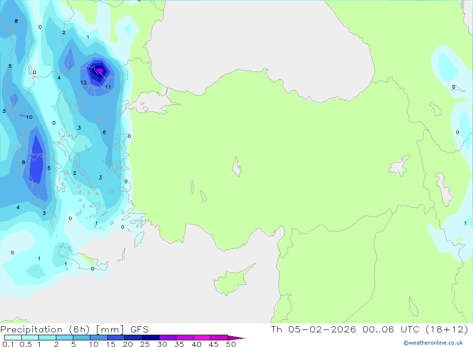Click the '10' precipitation value on map

(29, 117)
